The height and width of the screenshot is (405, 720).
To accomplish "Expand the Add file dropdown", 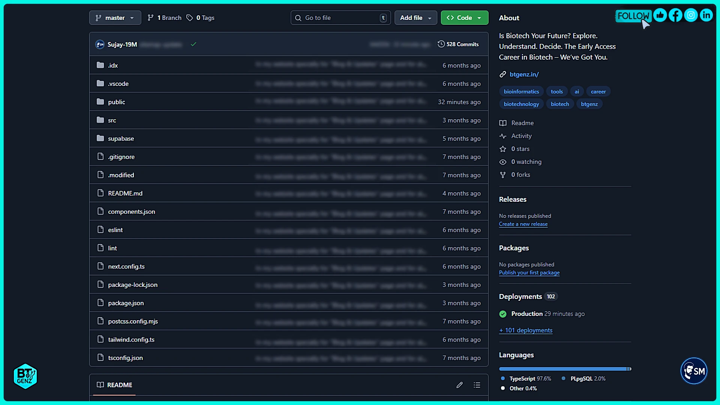I will tap(415, 18).
